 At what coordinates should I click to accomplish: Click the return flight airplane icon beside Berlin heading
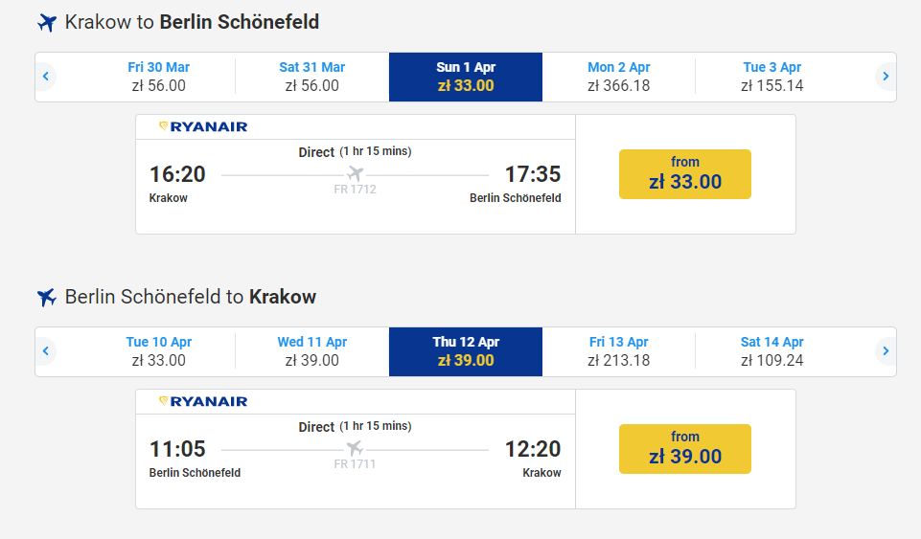(x=47, y=297)
